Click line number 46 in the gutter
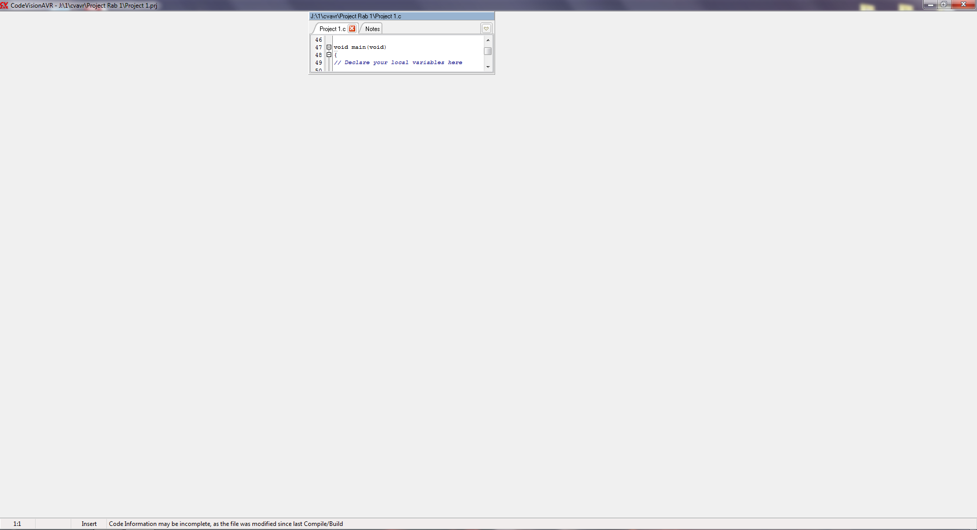977x530 pixels. [319, 40]
